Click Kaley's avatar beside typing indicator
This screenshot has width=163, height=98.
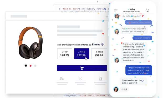tap(116, 89)
